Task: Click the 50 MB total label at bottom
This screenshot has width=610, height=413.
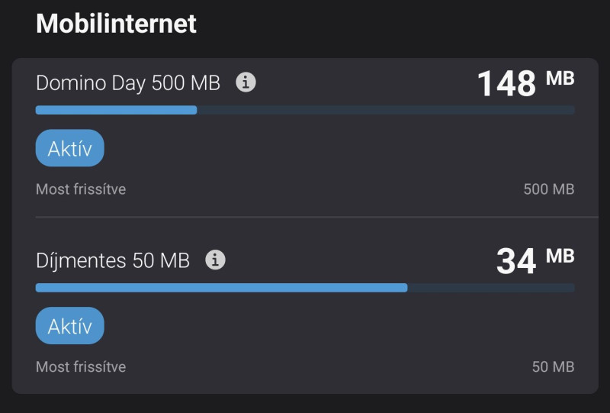Action: (554, 367)
